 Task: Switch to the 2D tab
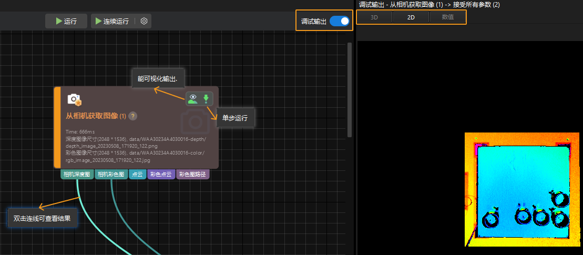[411, 17]
